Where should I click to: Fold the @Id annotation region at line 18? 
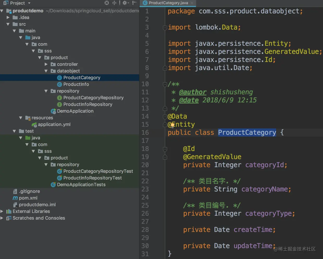click(165, 149)
